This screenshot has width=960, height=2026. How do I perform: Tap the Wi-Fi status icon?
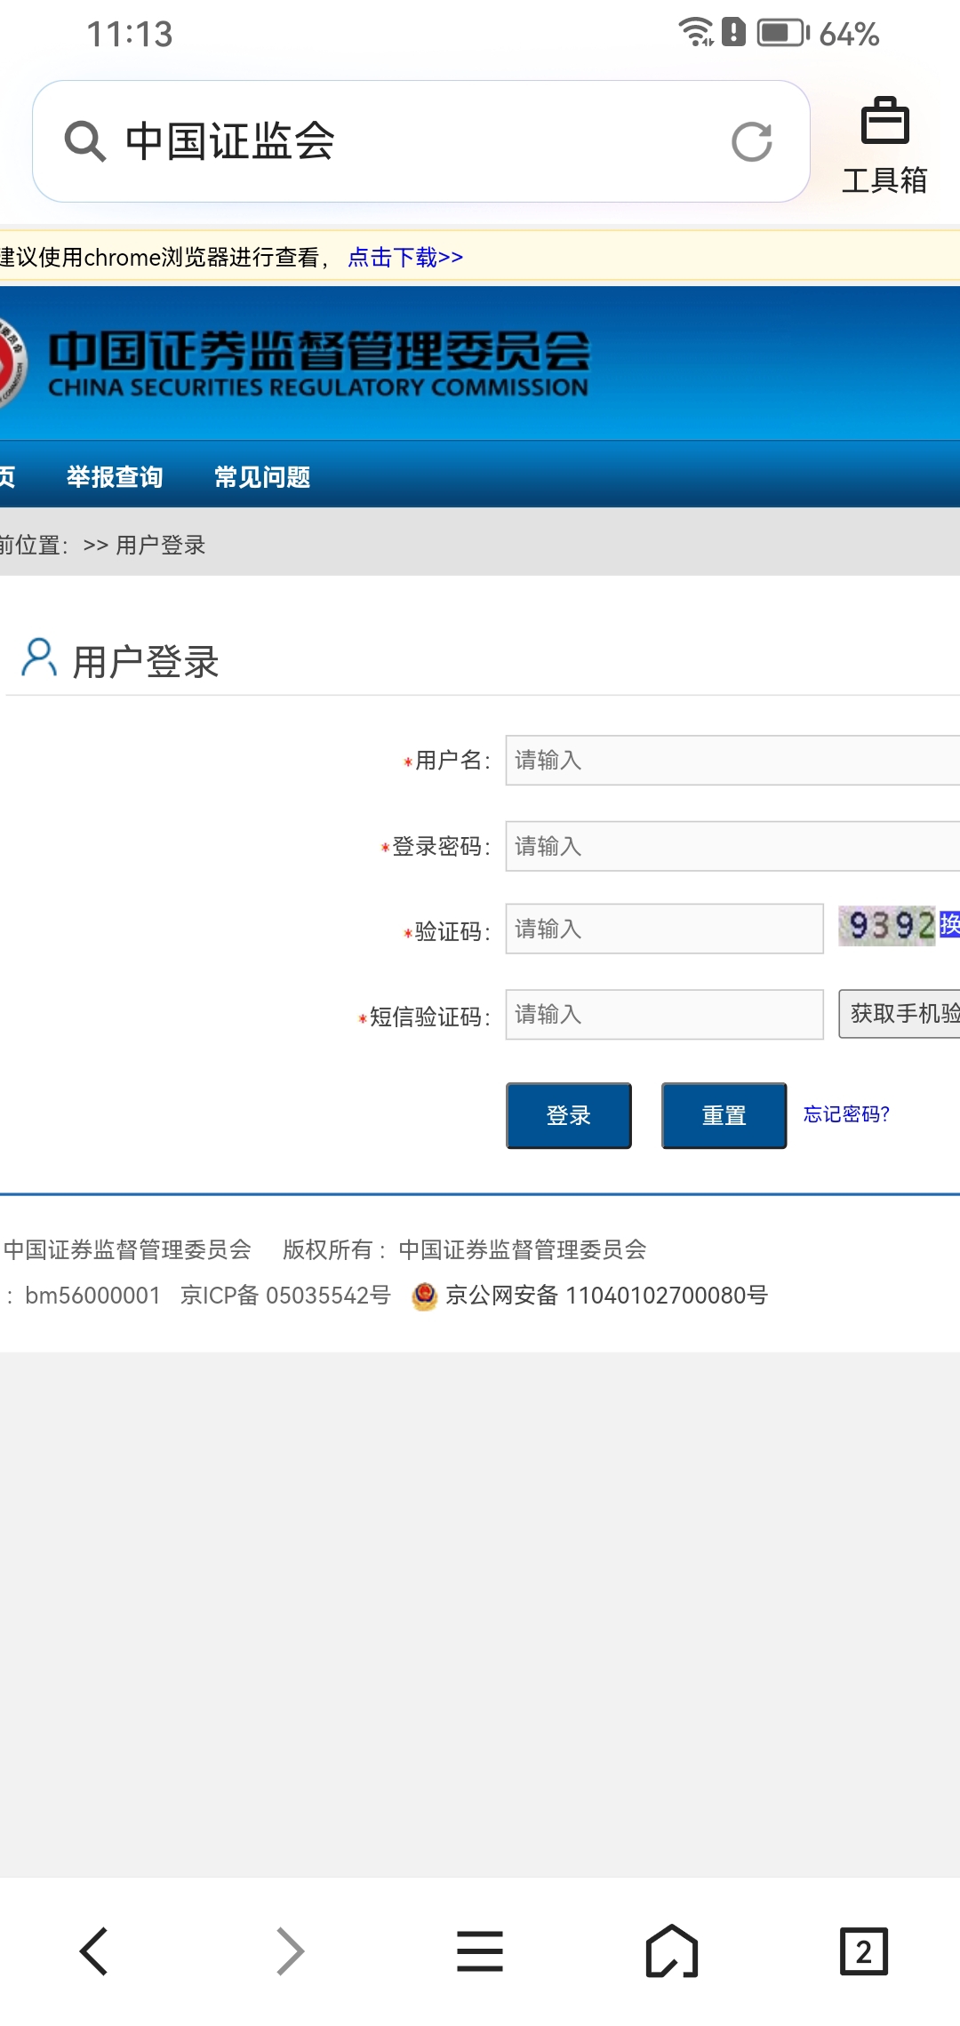(x=696, y=32)
